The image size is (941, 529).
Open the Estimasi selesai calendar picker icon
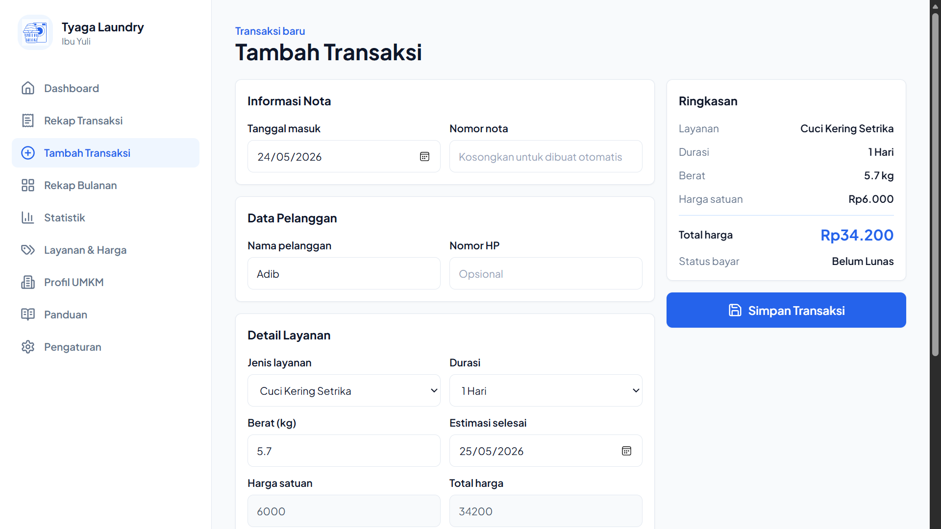(x=626, y=451)
